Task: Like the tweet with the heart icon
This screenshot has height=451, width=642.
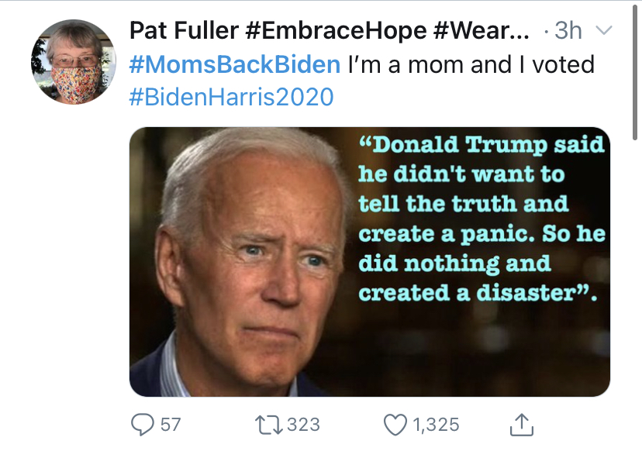Action: [395, 425]
